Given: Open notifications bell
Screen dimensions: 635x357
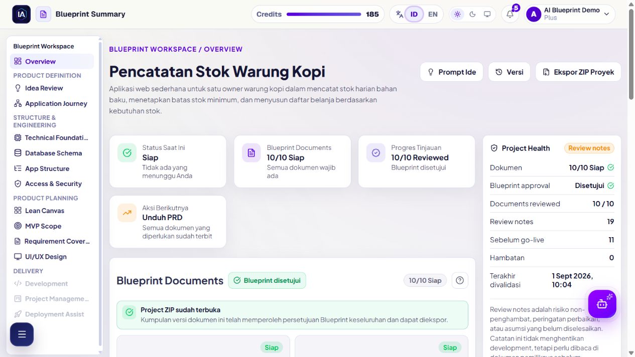Looking at the screenshot, I should (x=510, y=14).
